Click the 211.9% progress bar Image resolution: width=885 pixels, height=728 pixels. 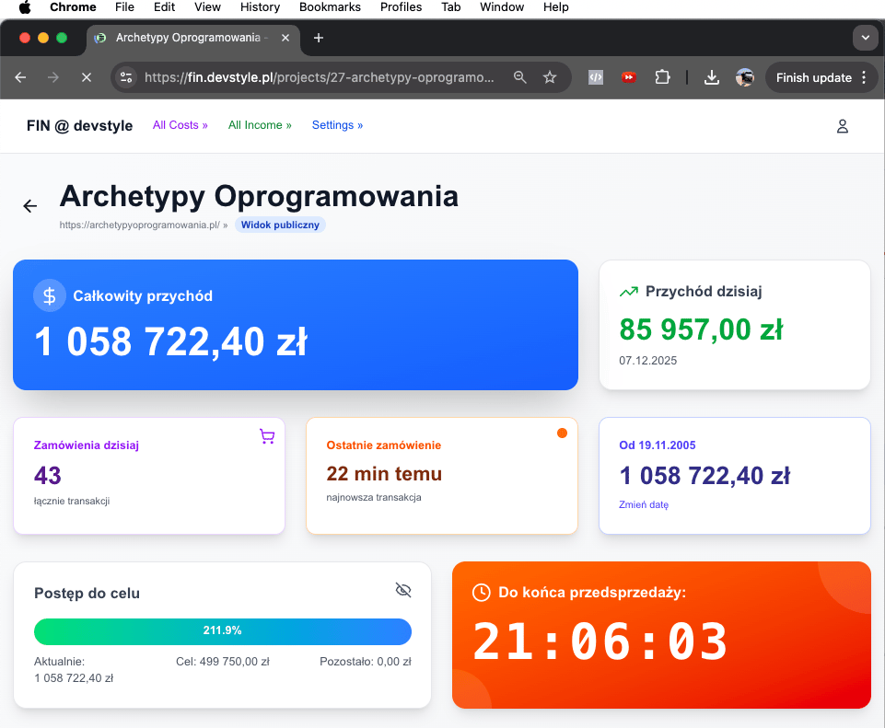coord(222,631)
